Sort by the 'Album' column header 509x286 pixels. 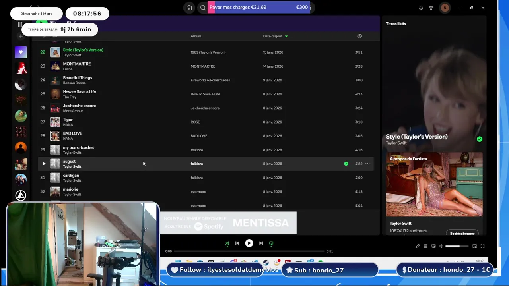[x=196, y=36]
